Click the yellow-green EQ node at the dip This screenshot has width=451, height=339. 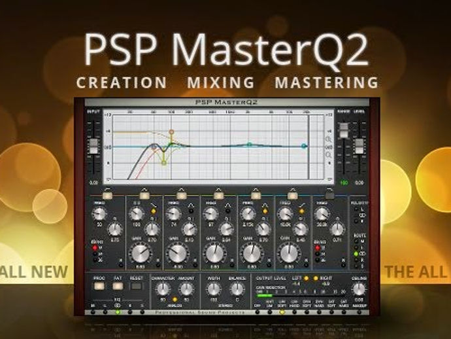pos(163,163)
